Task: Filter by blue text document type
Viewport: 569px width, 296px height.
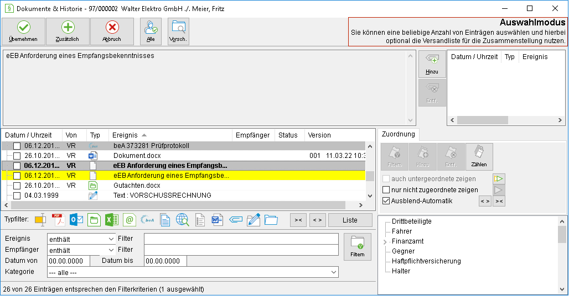Action: 165,220
